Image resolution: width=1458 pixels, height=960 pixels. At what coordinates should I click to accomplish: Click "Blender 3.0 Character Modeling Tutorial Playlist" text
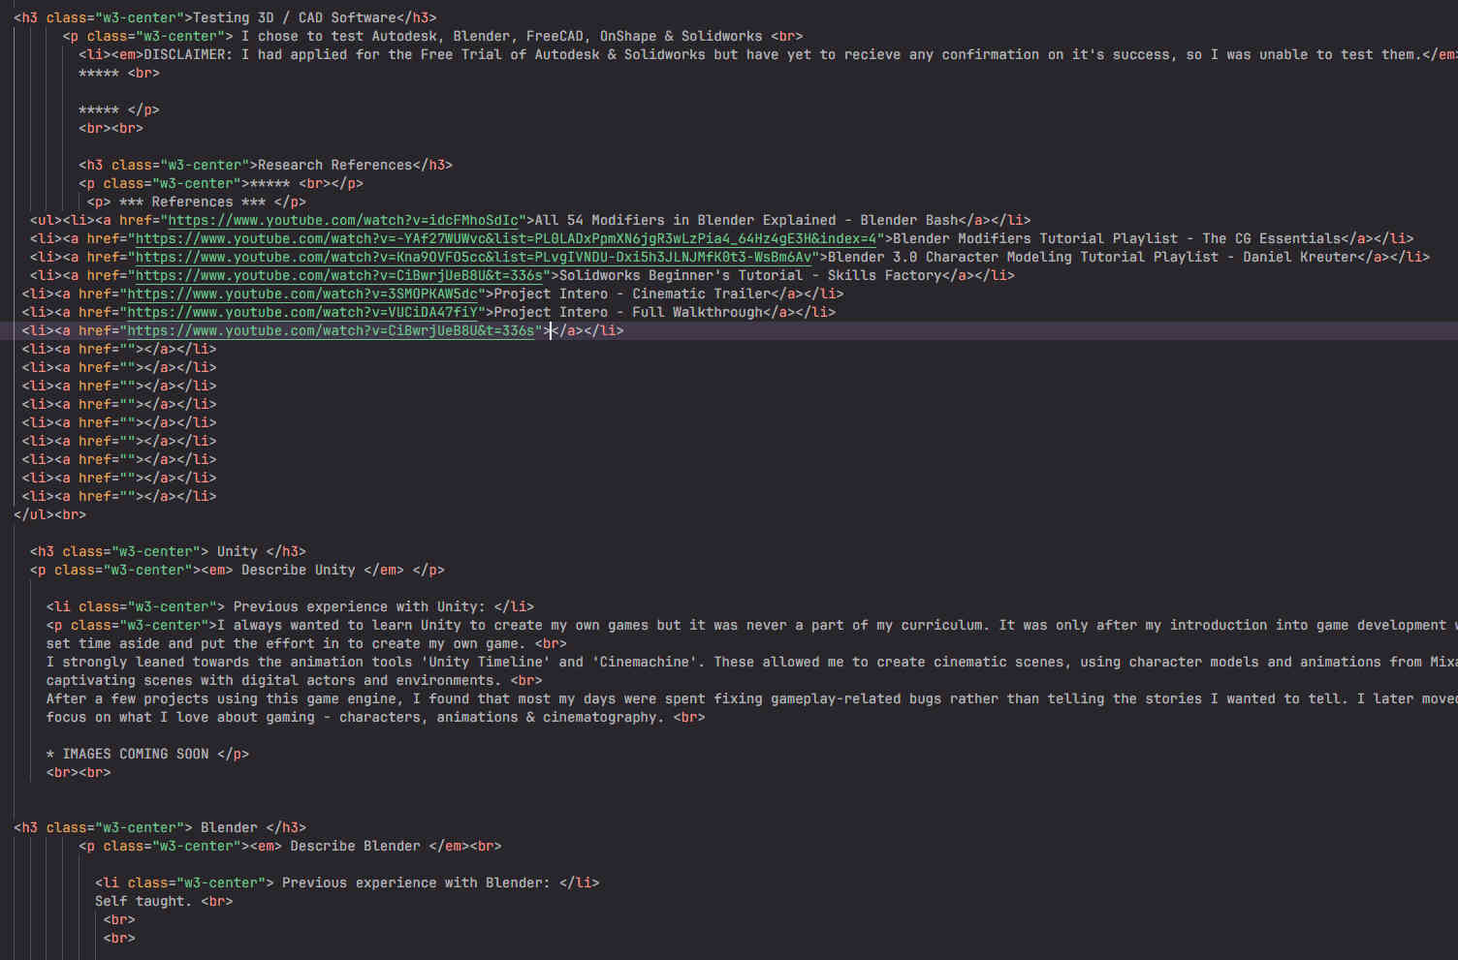[x=1023, y=257]
